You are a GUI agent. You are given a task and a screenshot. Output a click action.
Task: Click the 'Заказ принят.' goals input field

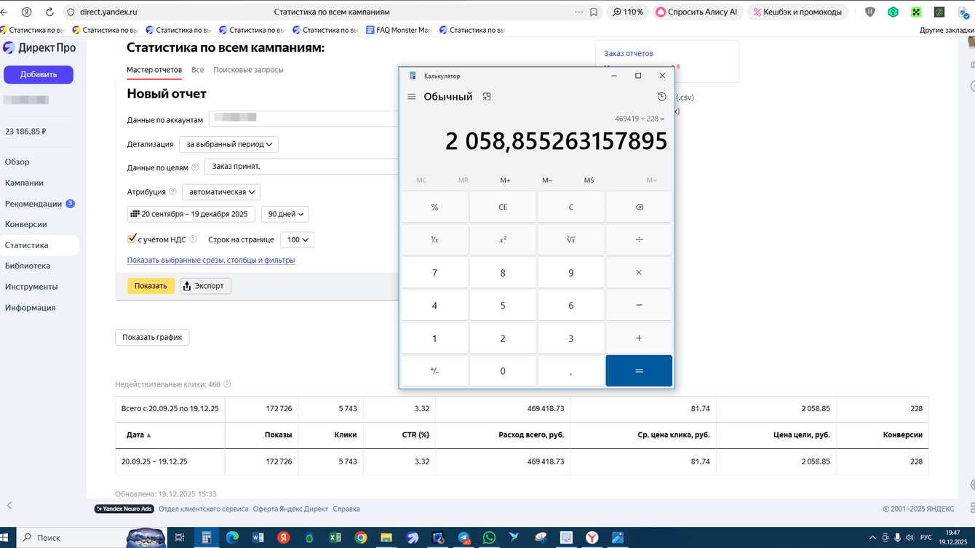[x=302, y=167]
